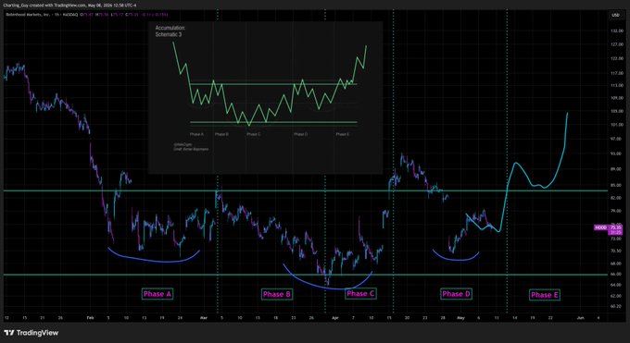This screenshot has width=630, height=343.
Task: Click the 89.00 price axis label
Action: [617, 169]
